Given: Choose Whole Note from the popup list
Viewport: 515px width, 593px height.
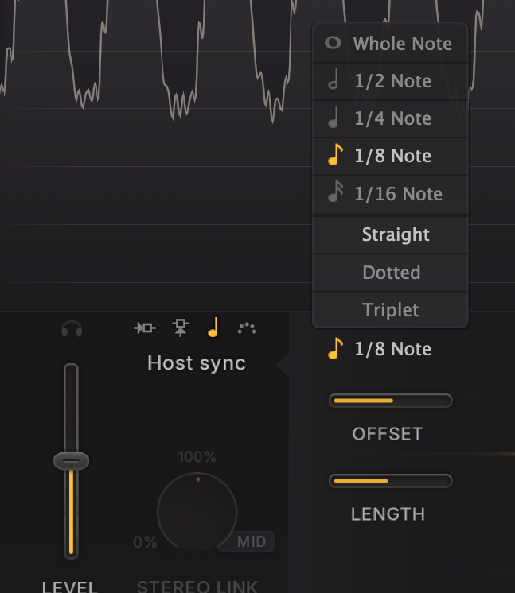Looking at the screenshot, I should [390, 44].
